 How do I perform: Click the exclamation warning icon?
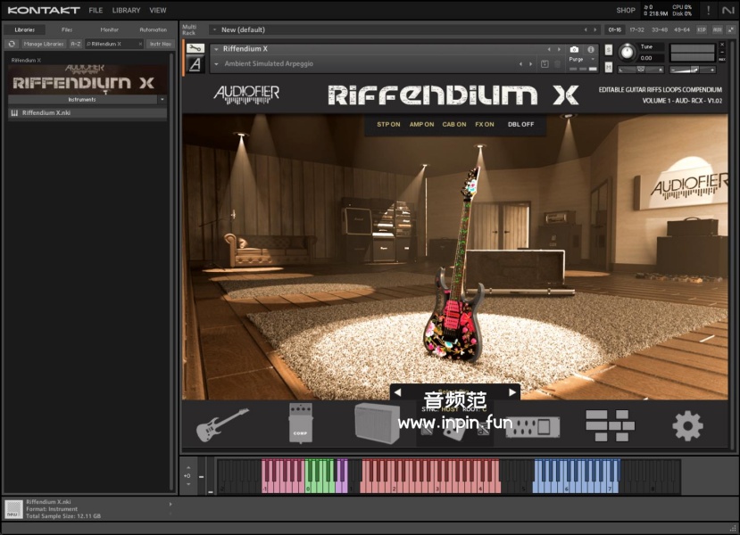[708, 10]
